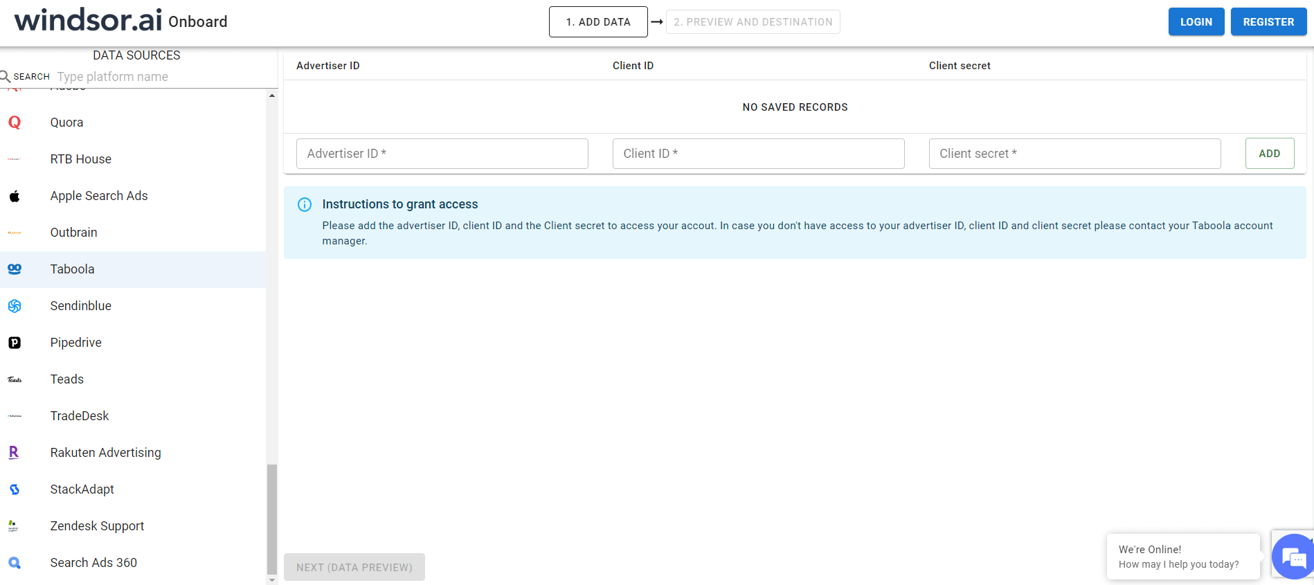Click the Quora logo icon
The image size is (1314, 585).
point(15,123)
